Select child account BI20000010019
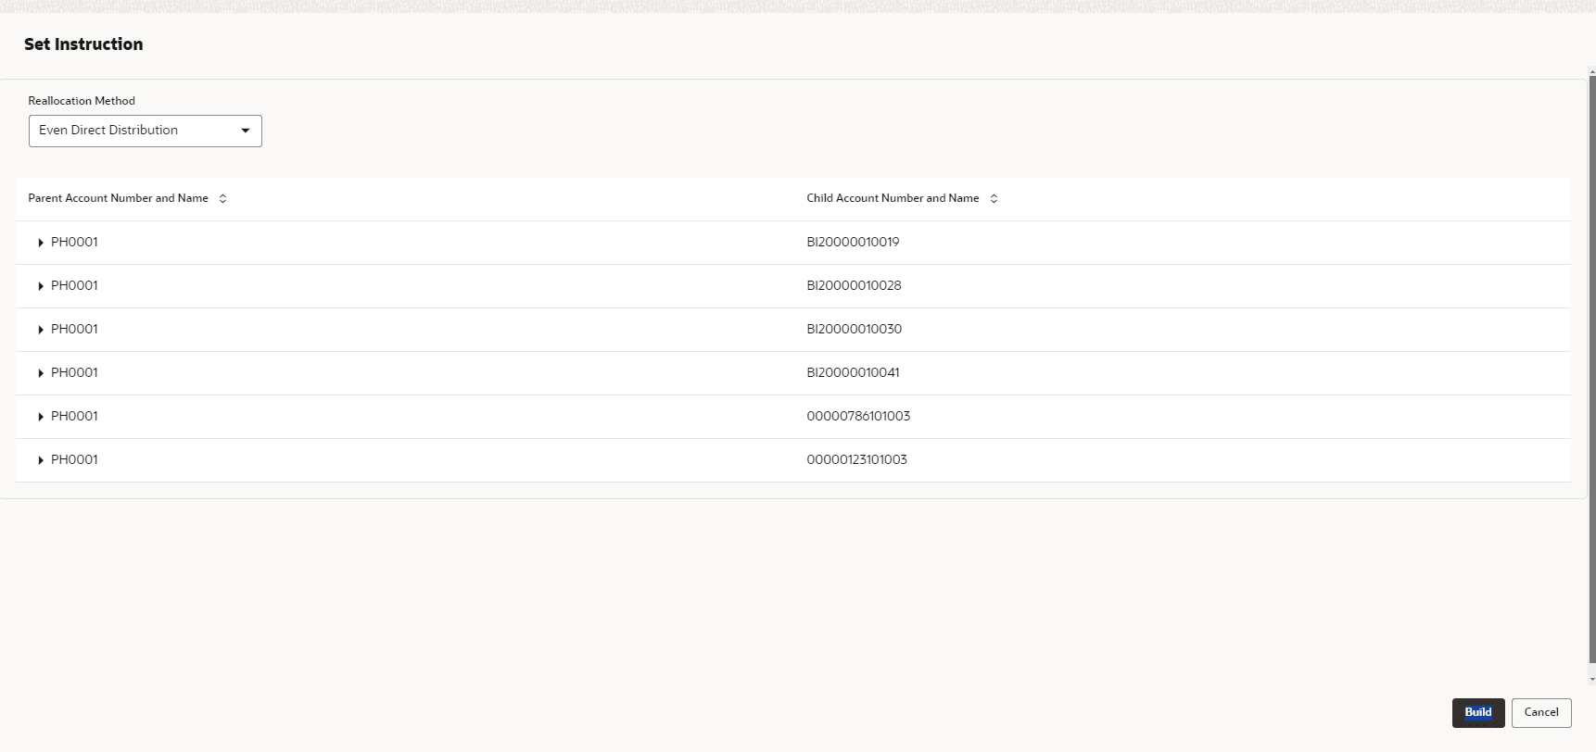Image resolution: width=1596 pixels, height=752 pixels. click(853, 242)
